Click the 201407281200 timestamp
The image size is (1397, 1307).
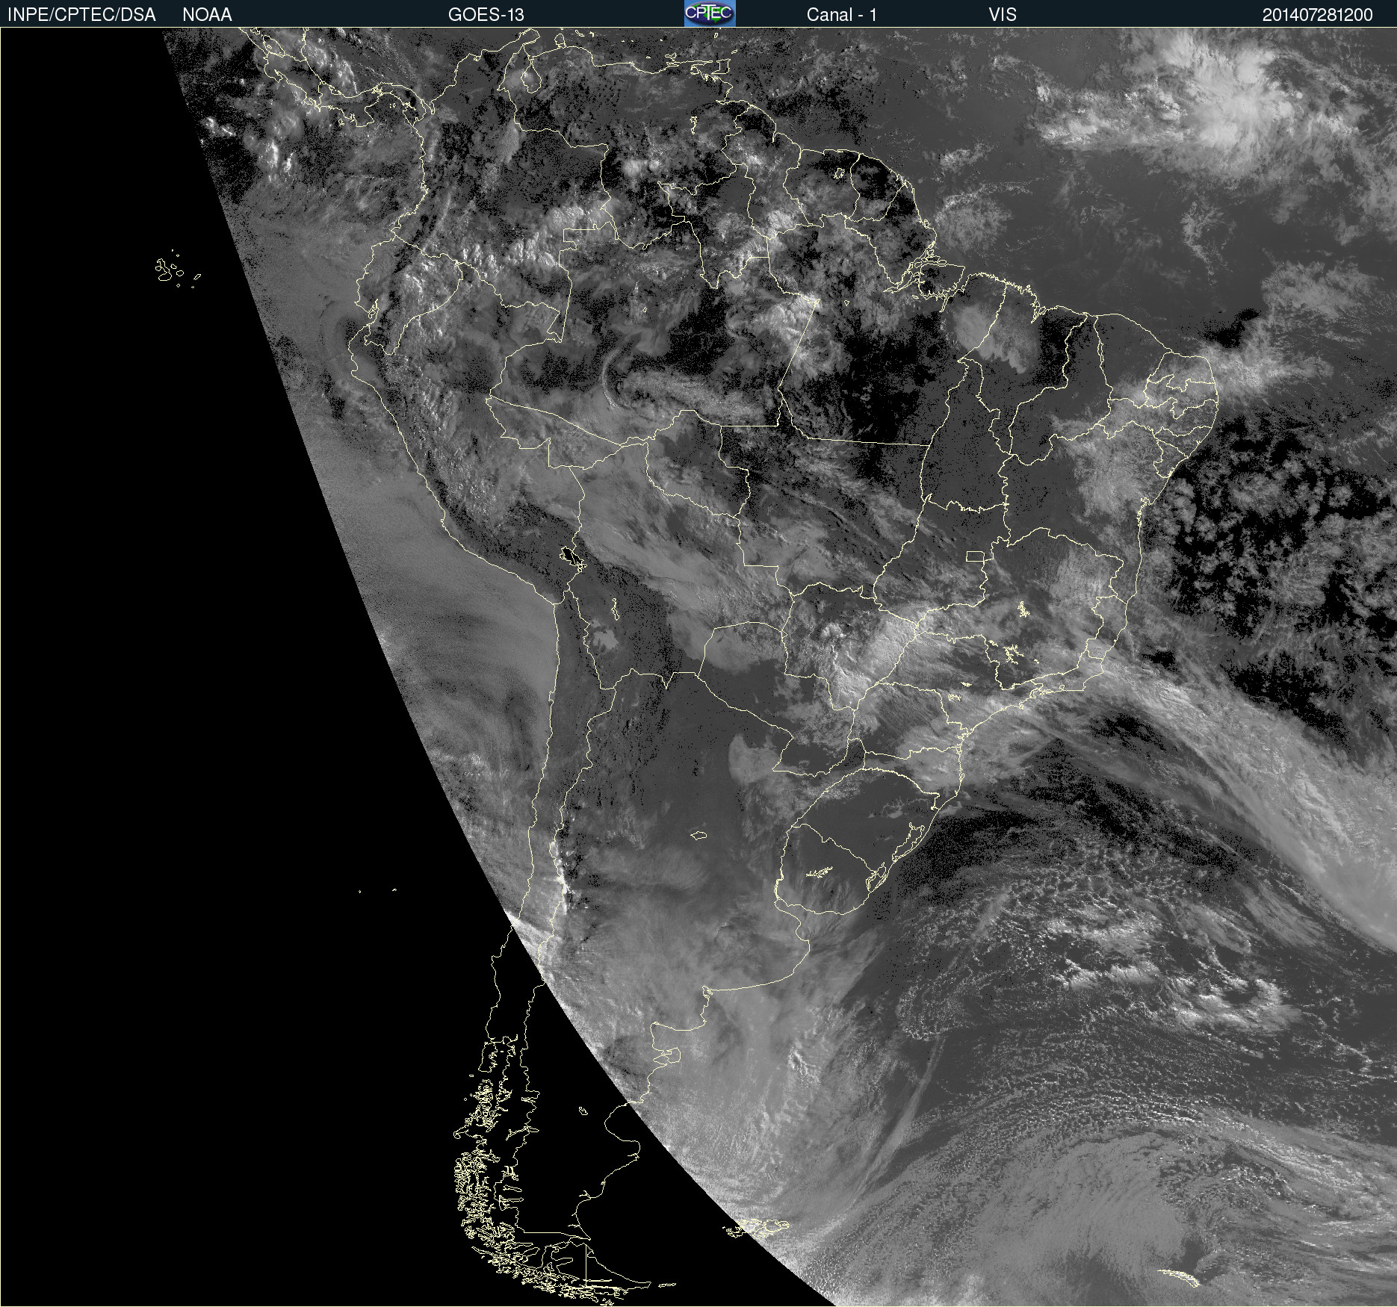click(x=1318, y=15)
